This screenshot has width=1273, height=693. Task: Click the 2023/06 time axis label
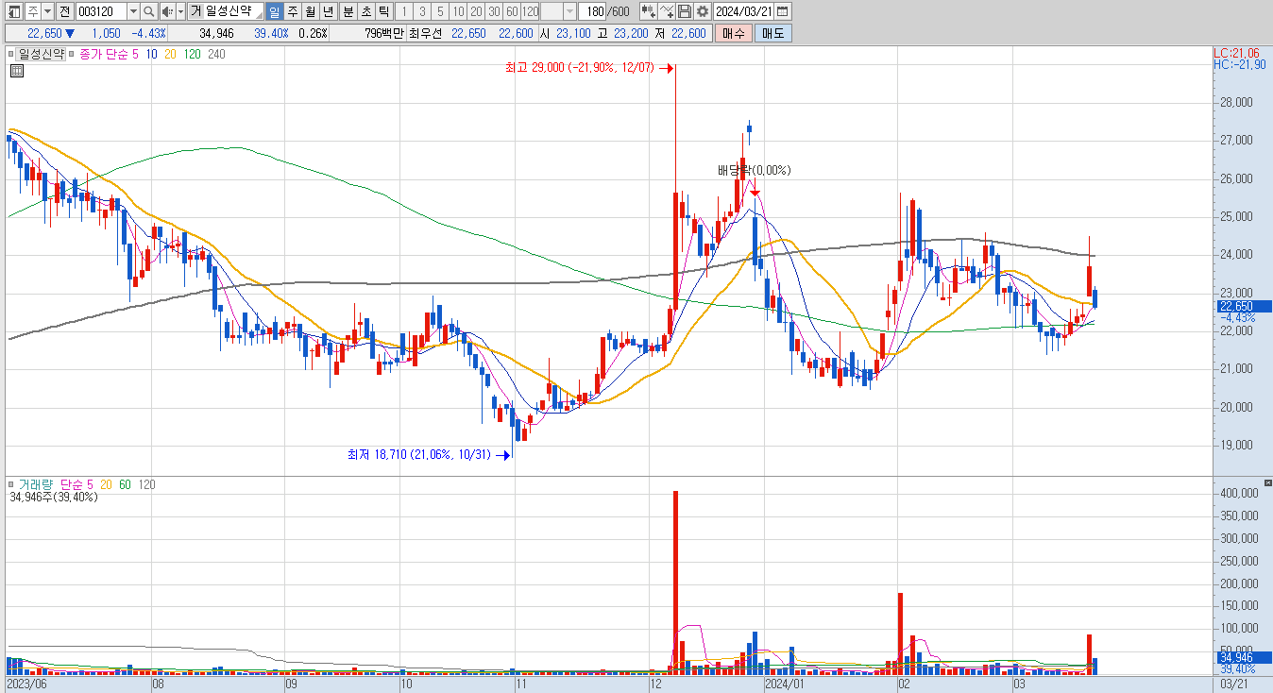tap(25, 683)
